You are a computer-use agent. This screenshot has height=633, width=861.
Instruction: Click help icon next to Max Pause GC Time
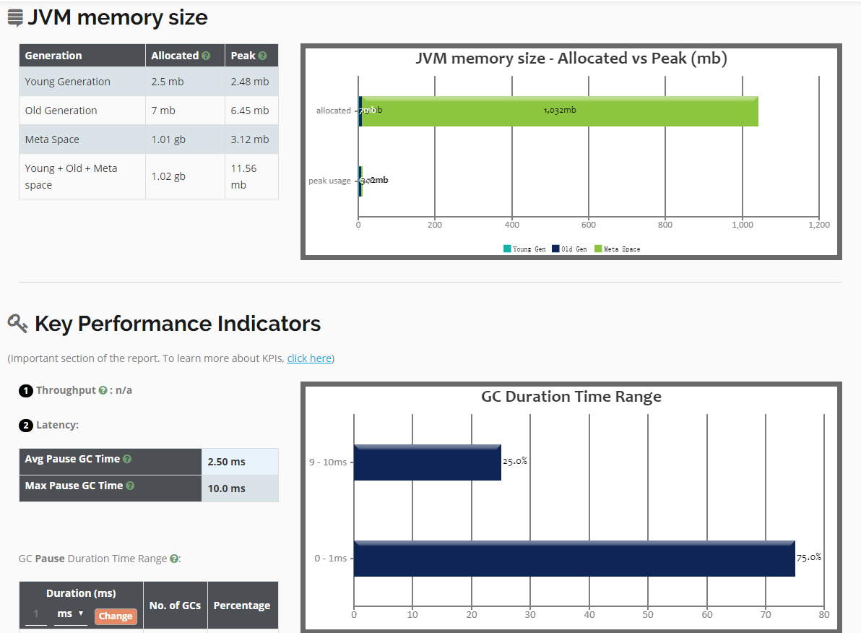pyautogui.click(x=130, y=486)
